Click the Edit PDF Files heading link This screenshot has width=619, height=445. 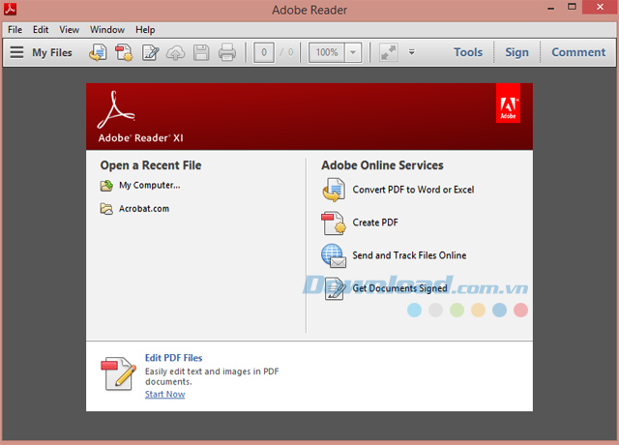(174, 358)
